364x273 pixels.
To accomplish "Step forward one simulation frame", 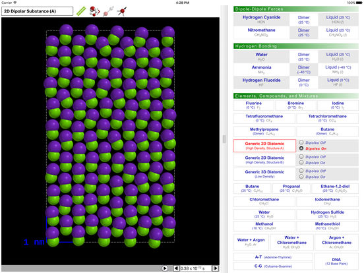I will [x=215, y=268].
